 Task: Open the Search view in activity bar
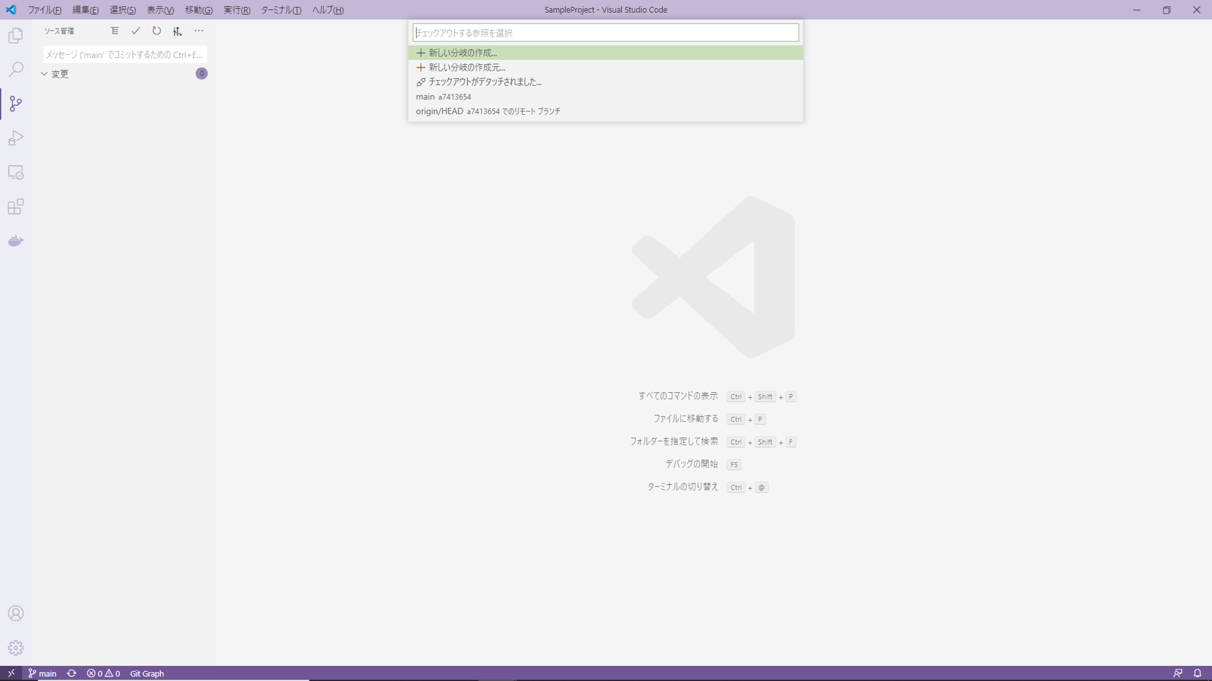coord(16,69)
